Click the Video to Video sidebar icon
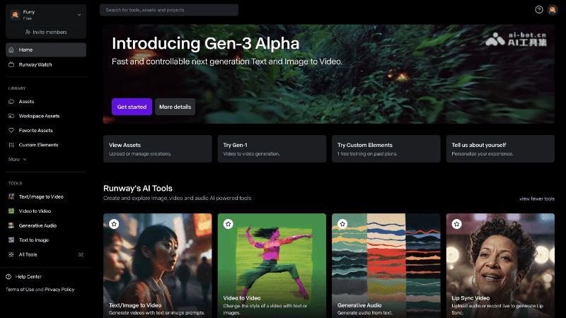The width and height of the screenshot is (566, 318). click(11, 211)
